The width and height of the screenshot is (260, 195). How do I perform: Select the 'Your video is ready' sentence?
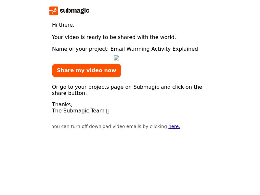point(114,37)
